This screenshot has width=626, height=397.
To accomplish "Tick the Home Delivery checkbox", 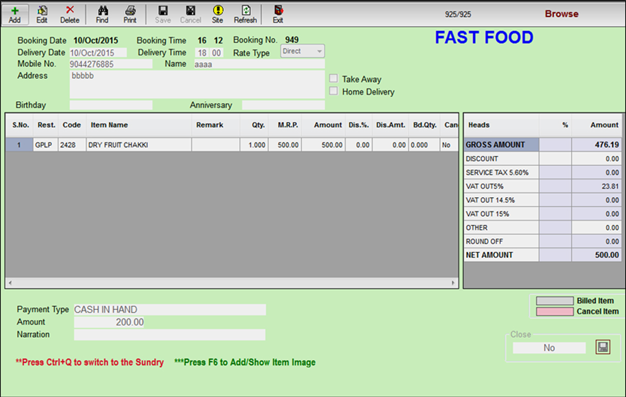I will (x=334, y=91).
